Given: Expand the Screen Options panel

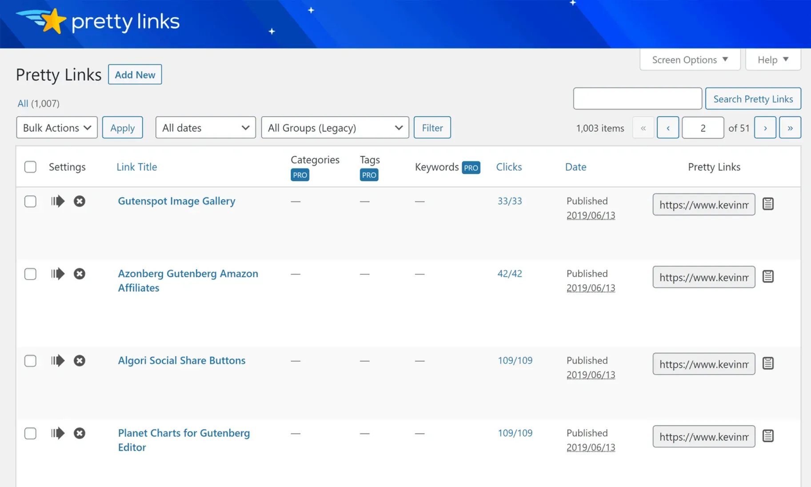Looking at the screenshot, I should pyautogui.click(x=690, y=60).
